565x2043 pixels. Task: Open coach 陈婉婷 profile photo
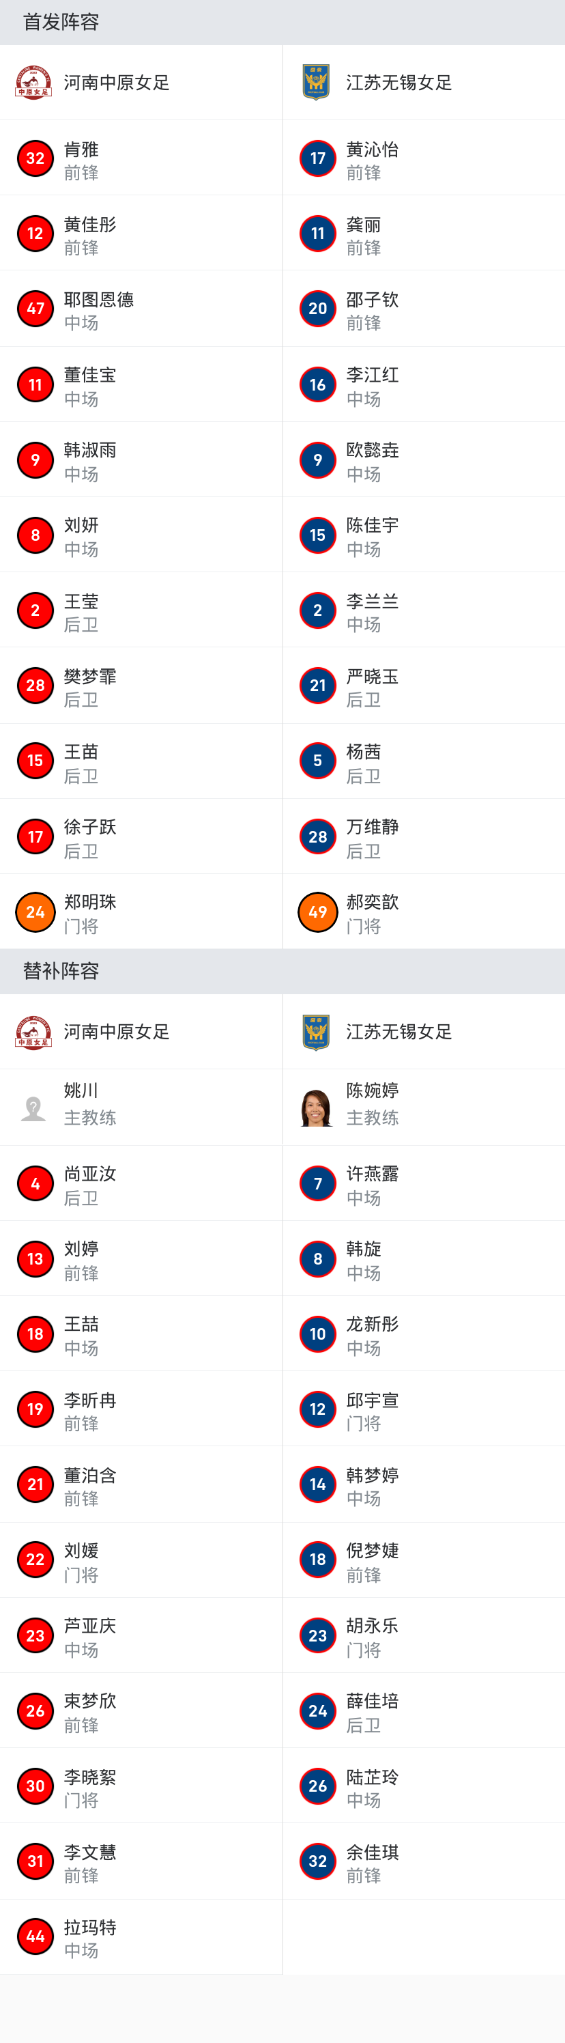[316, 1107]
